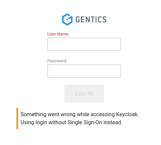
Task: Click letter G starting the GENTICS wordmark
Action: tap(78, 19)
